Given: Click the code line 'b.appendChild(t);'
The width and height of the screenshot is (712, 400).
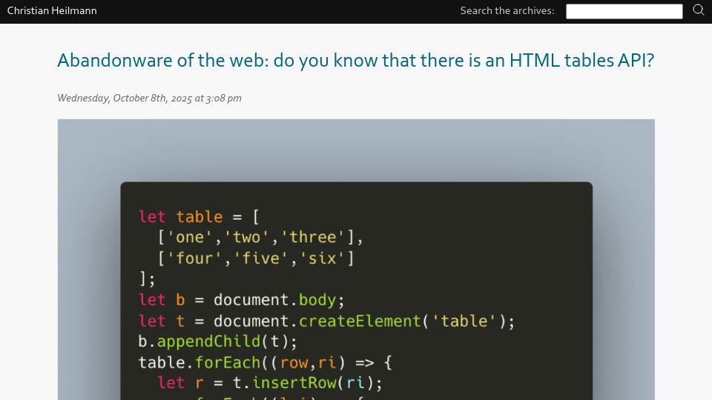Looking at the screenshot, I should click(217, 341).
